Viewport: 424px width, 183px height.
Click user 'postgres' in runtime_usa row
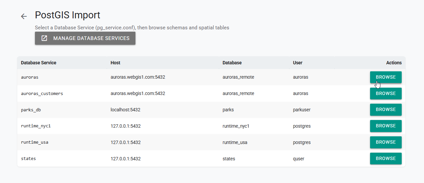point(302,142)
